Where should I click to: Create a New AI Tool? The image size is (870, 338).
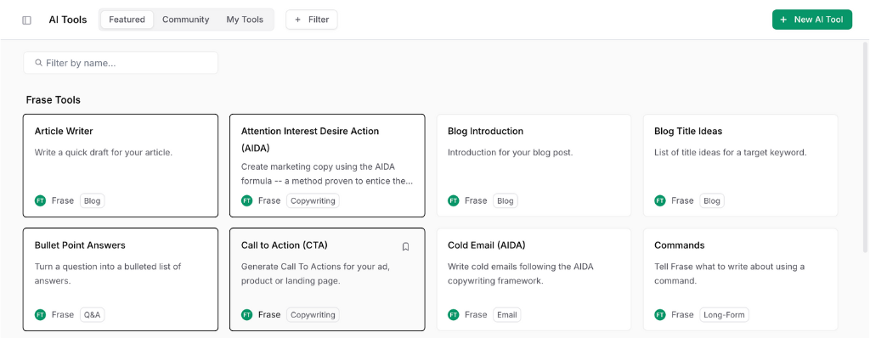click(x=811, y=20)
